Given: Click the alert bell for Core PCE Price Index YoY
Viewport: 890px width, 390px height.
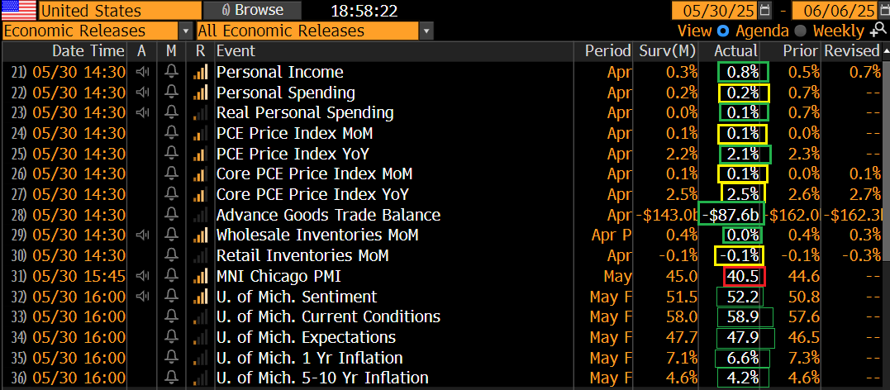Looking at the screenshot, I should pyautogui.click(x=171, y=194).
